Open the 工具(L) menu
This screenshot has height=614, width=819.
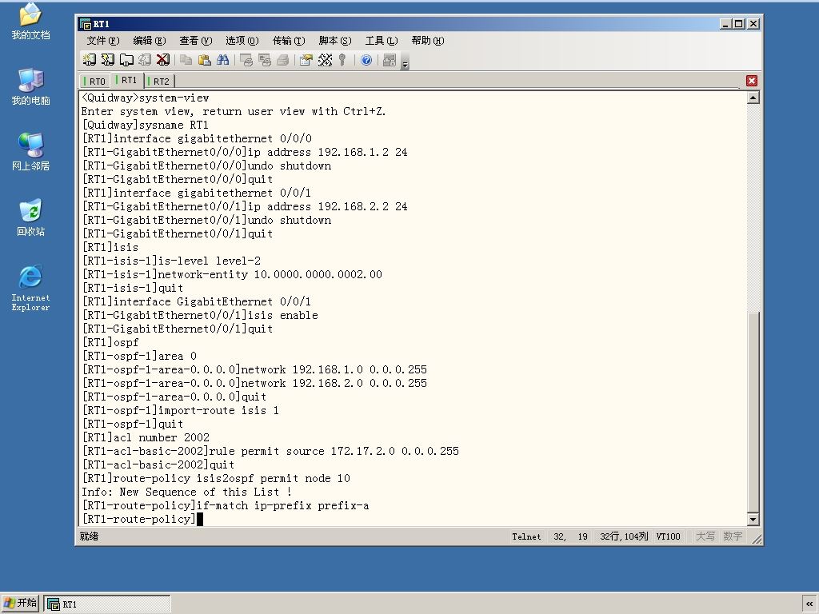382,41
